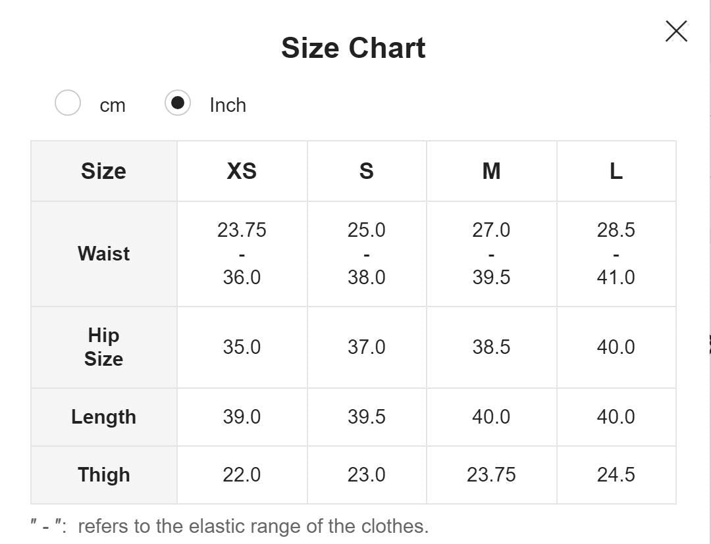Click the "cm" unit label text

(113, 105)
